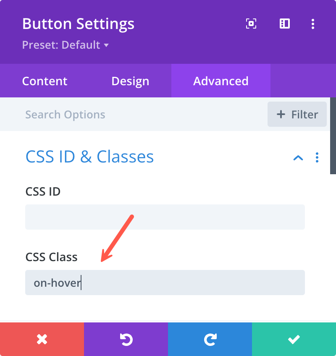Select the Advanced tab
The image size is (336, 356).
220,81
